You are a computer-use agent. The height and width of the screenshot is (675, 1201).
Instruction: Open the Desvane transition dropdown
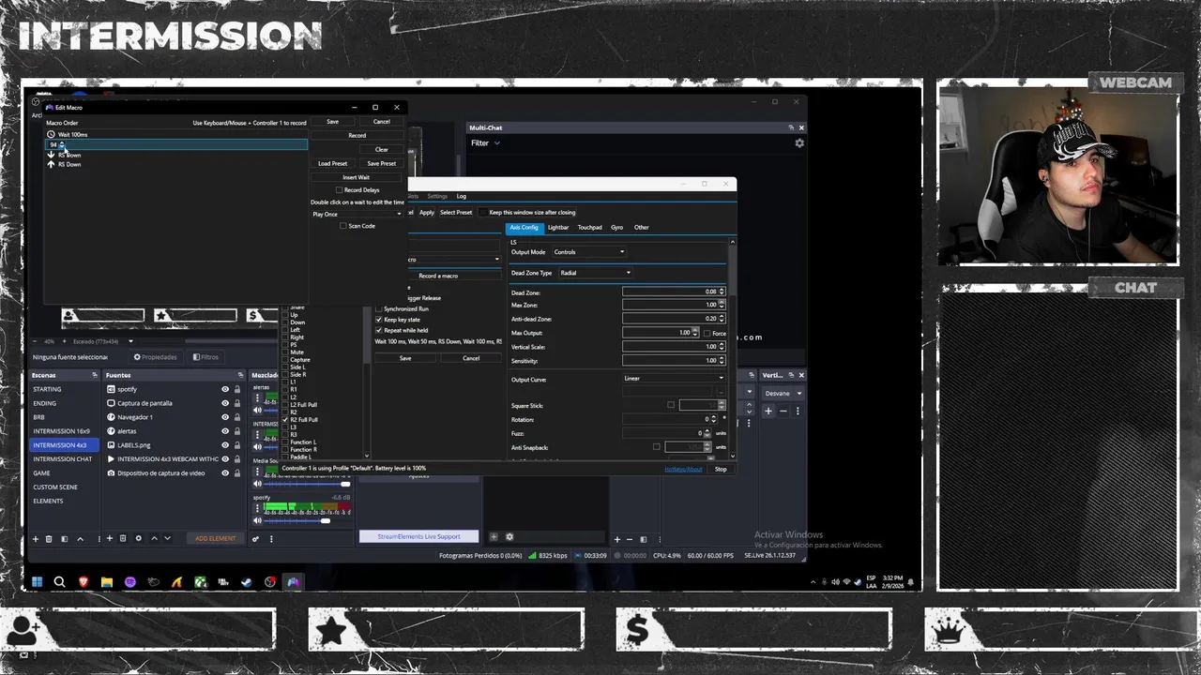783,393
